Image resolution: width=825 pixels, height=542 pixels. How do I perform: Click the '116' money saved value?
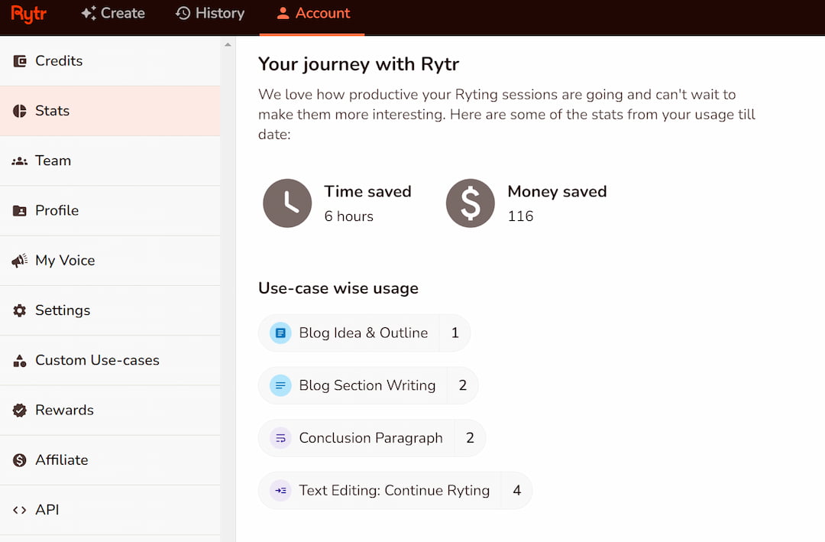pos(520,216)
